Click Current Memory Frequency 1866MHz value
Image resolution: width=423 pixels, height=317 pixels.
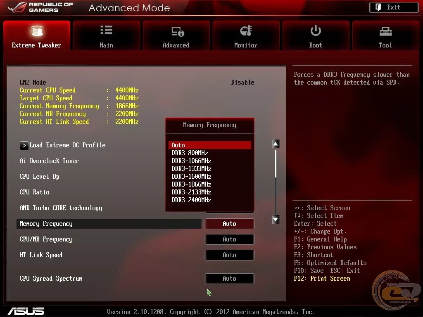click(127, 106)
